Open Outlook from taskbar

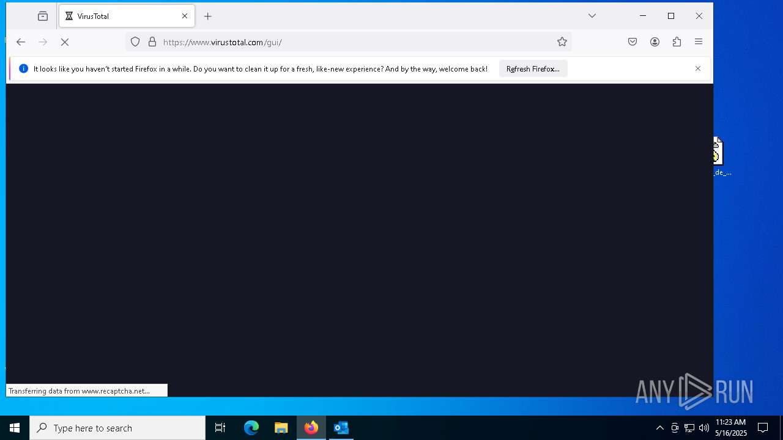click(x=341, y=428)
